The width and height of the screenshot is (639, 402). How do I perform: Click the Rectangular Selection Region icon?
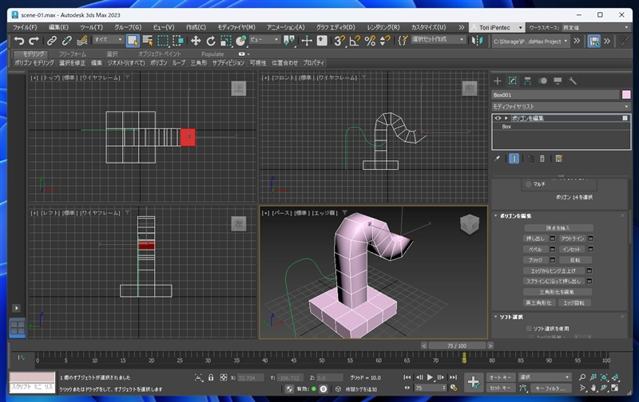tap(163, 41)
